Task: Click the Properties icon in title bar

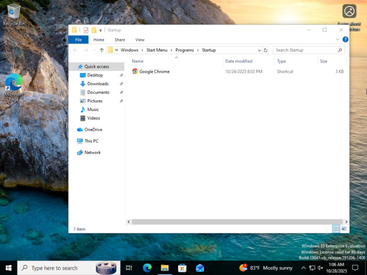Action: point(86,30)
